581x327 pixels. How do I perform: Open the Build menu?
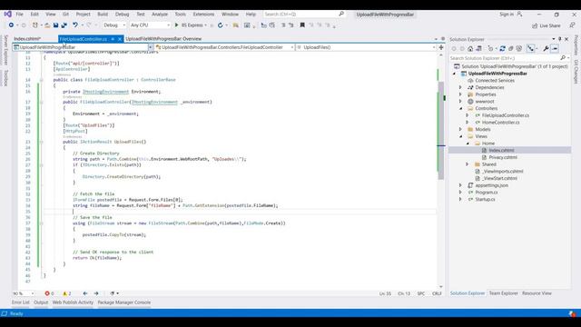pos(103,15)
